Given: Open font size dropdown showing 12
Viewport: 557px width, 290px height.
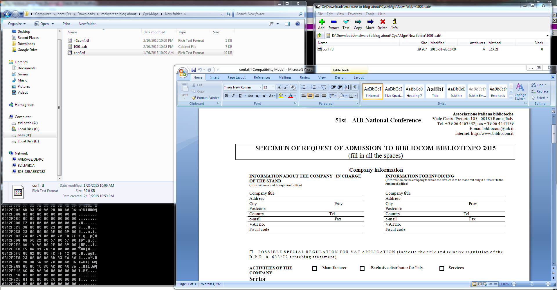Looking at the screenshot, I should click(273, 87).
